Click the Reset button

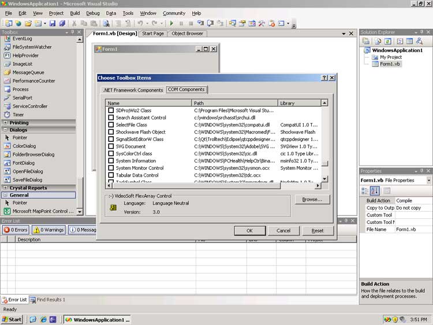pos(318,230)
